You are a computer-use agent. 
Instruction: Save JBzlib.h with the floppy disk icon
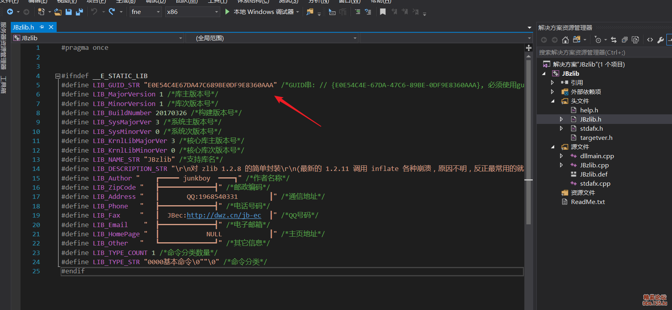point(69,12)
